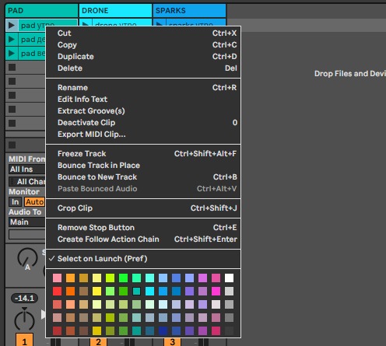Launch the 'pad ве' clip play button
Screen dimensions: 386x346
tap(12, 54)
